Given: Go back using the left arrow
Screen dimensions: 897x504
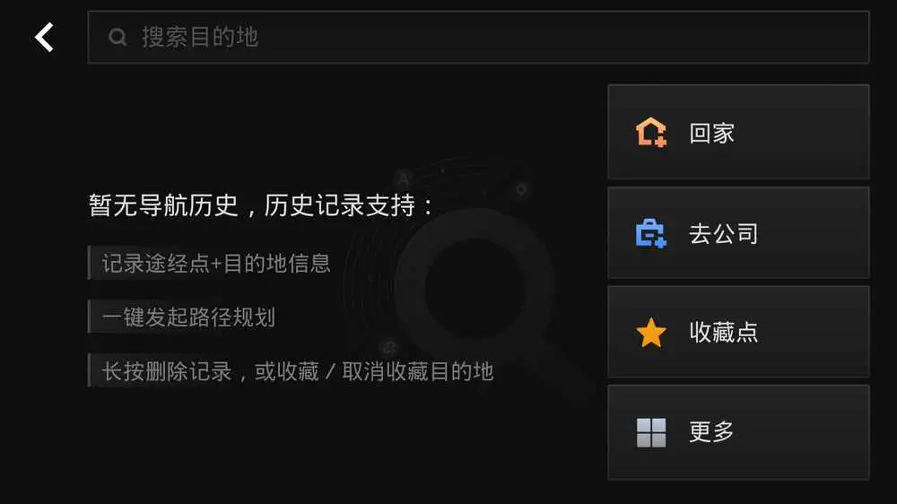Looking at the screenshot, I should point(44,37).
